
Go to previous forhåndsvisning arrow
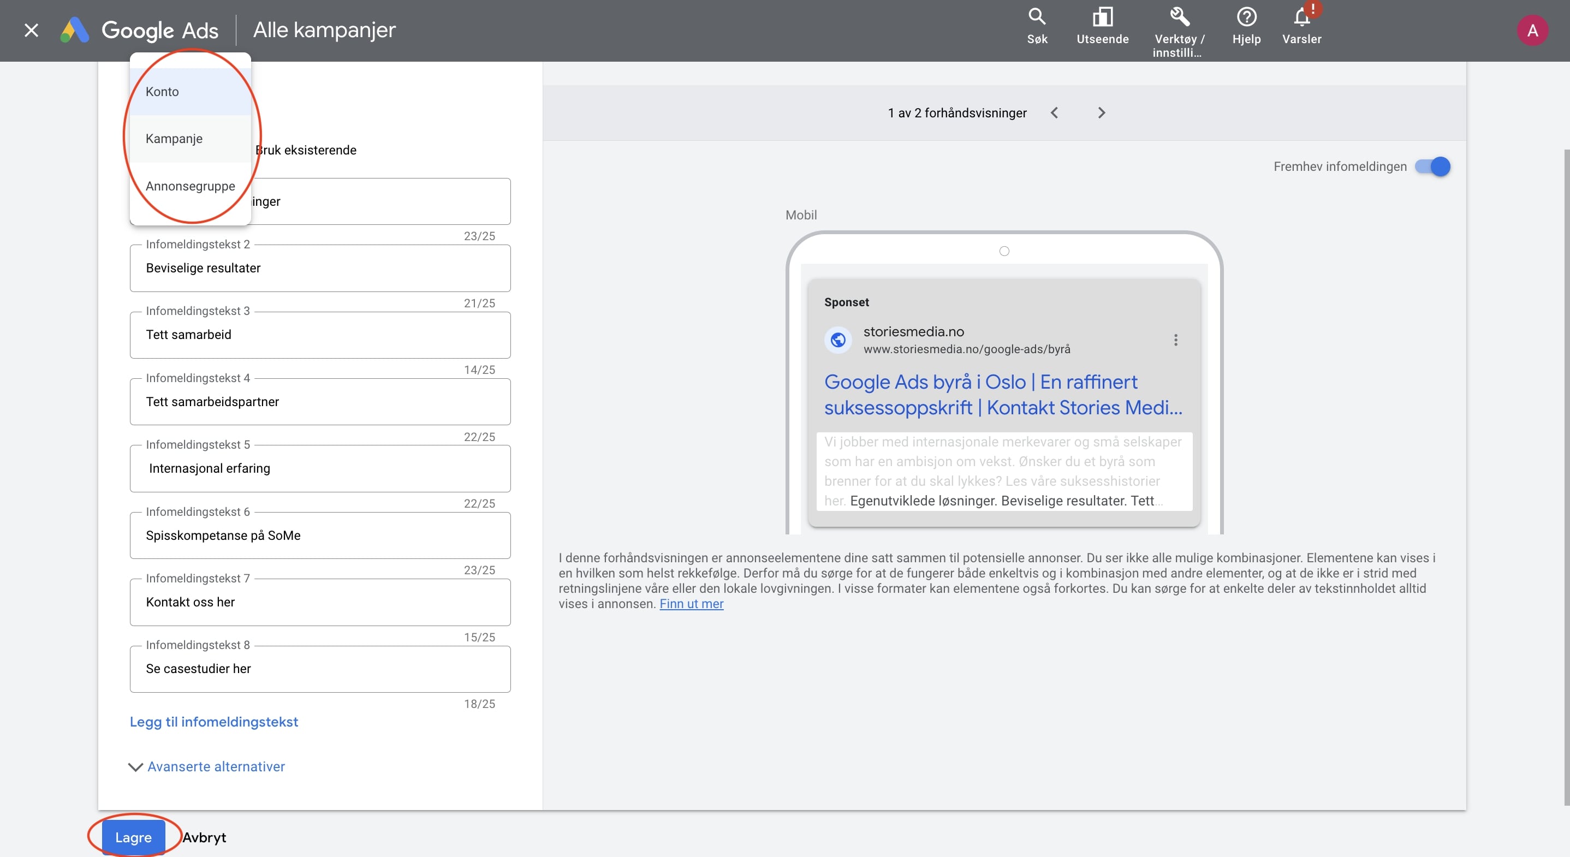(1054, 113)
